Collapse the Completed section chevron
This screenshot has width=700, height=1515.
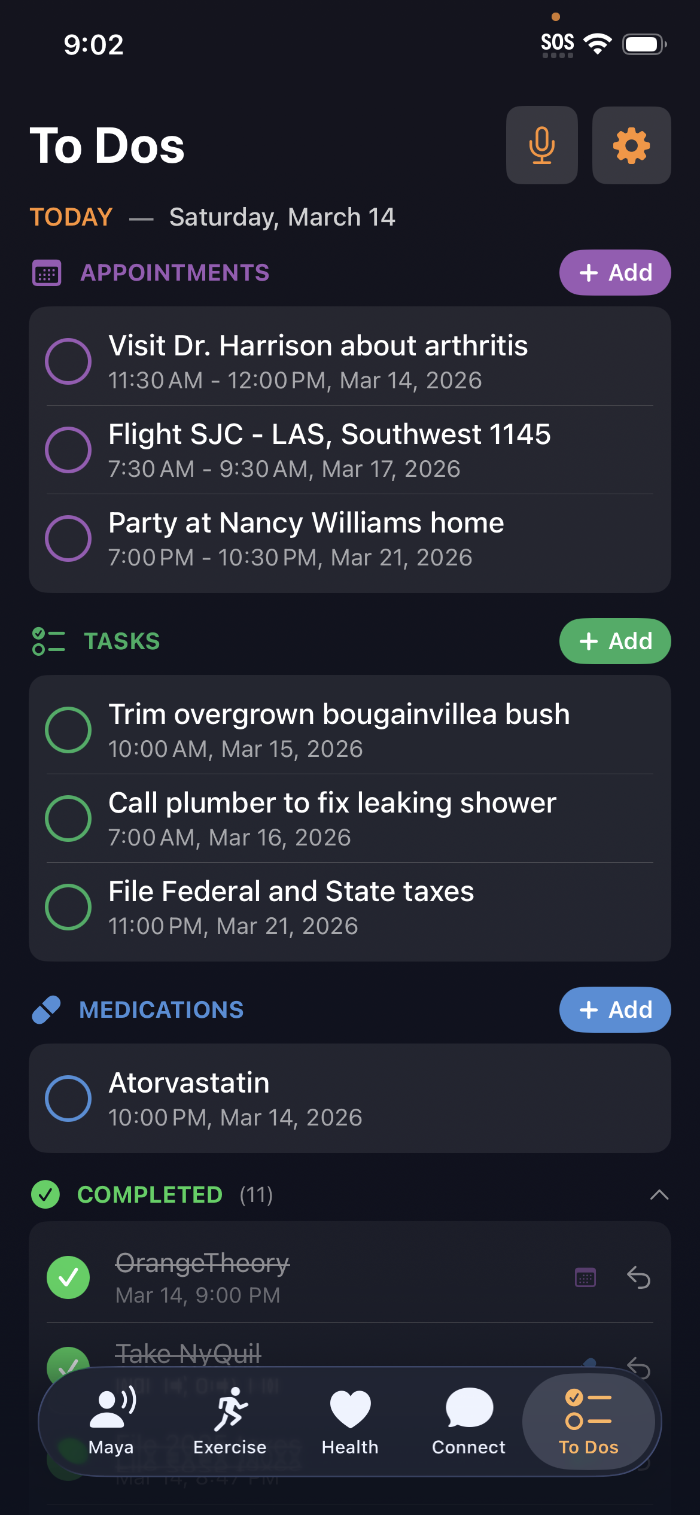(659, 1195)
